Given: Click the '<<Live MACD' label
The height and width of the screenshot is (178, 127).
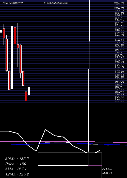Looking at the screenshot, I should pyautogui.click(x=107, y=171).
